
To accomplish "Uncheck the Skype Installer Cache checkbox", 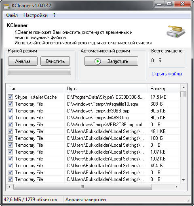I will coord(10,97).
